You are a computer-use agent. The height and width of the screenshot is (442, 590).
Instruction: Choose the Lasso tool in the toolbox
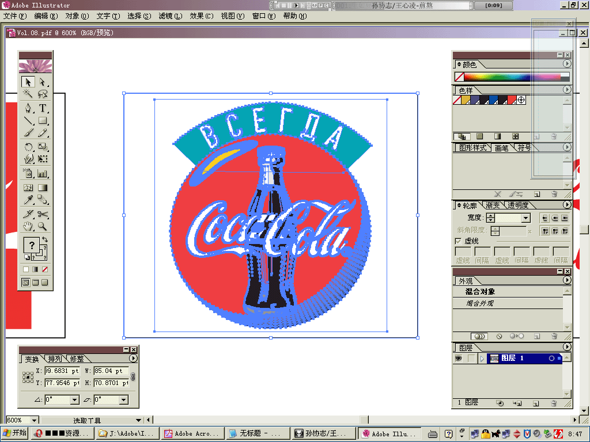(x=43, y=94)
